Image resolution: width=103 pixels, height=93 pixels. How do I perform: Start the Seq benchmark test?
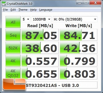click(x=13, y=35)
